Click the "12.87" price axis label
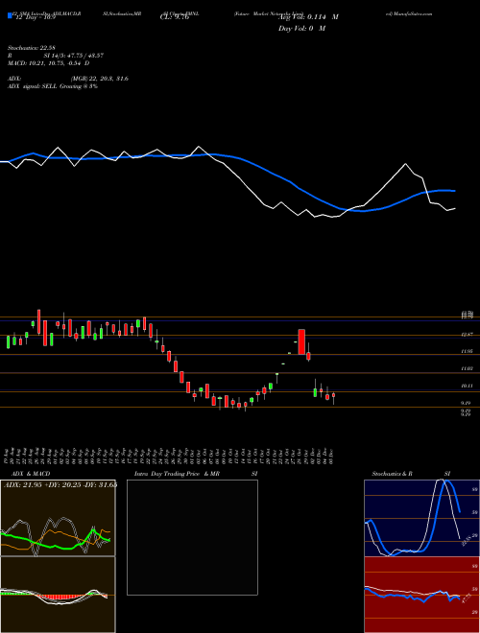The width and height of the screenshot is (480, 633). tap(467, 335)
